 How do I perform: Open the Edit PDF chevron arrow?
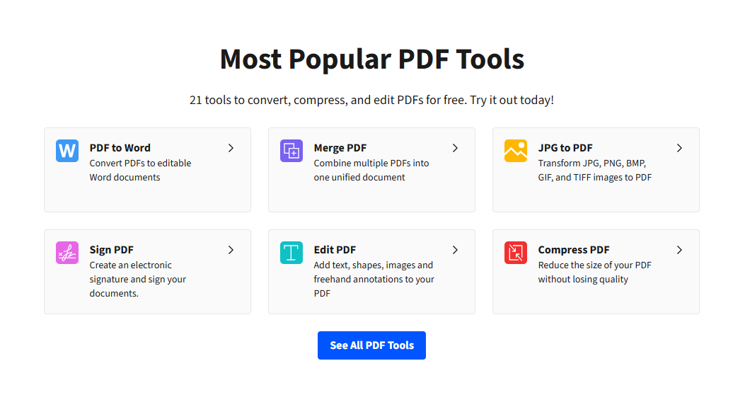click(456, 250)
